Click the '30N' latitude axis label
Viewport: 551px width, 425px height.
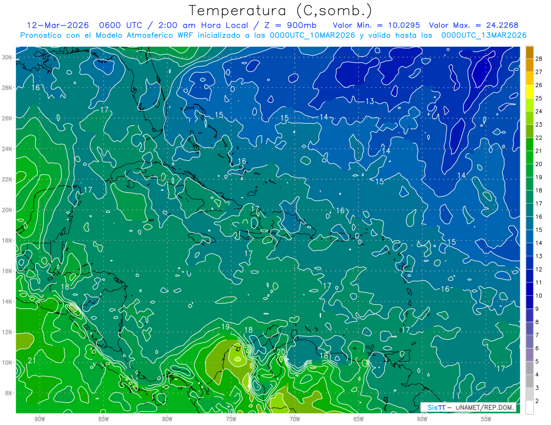(x=6, y=57)
